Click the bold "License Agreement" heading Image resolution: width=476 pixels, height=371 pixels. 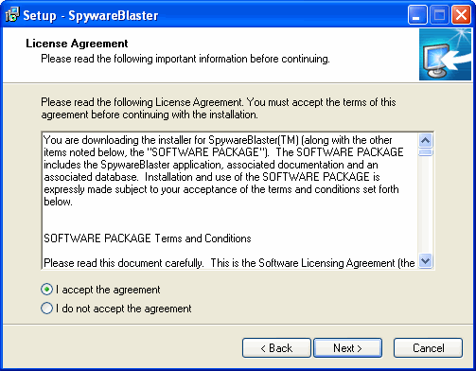tap(77, 44)
